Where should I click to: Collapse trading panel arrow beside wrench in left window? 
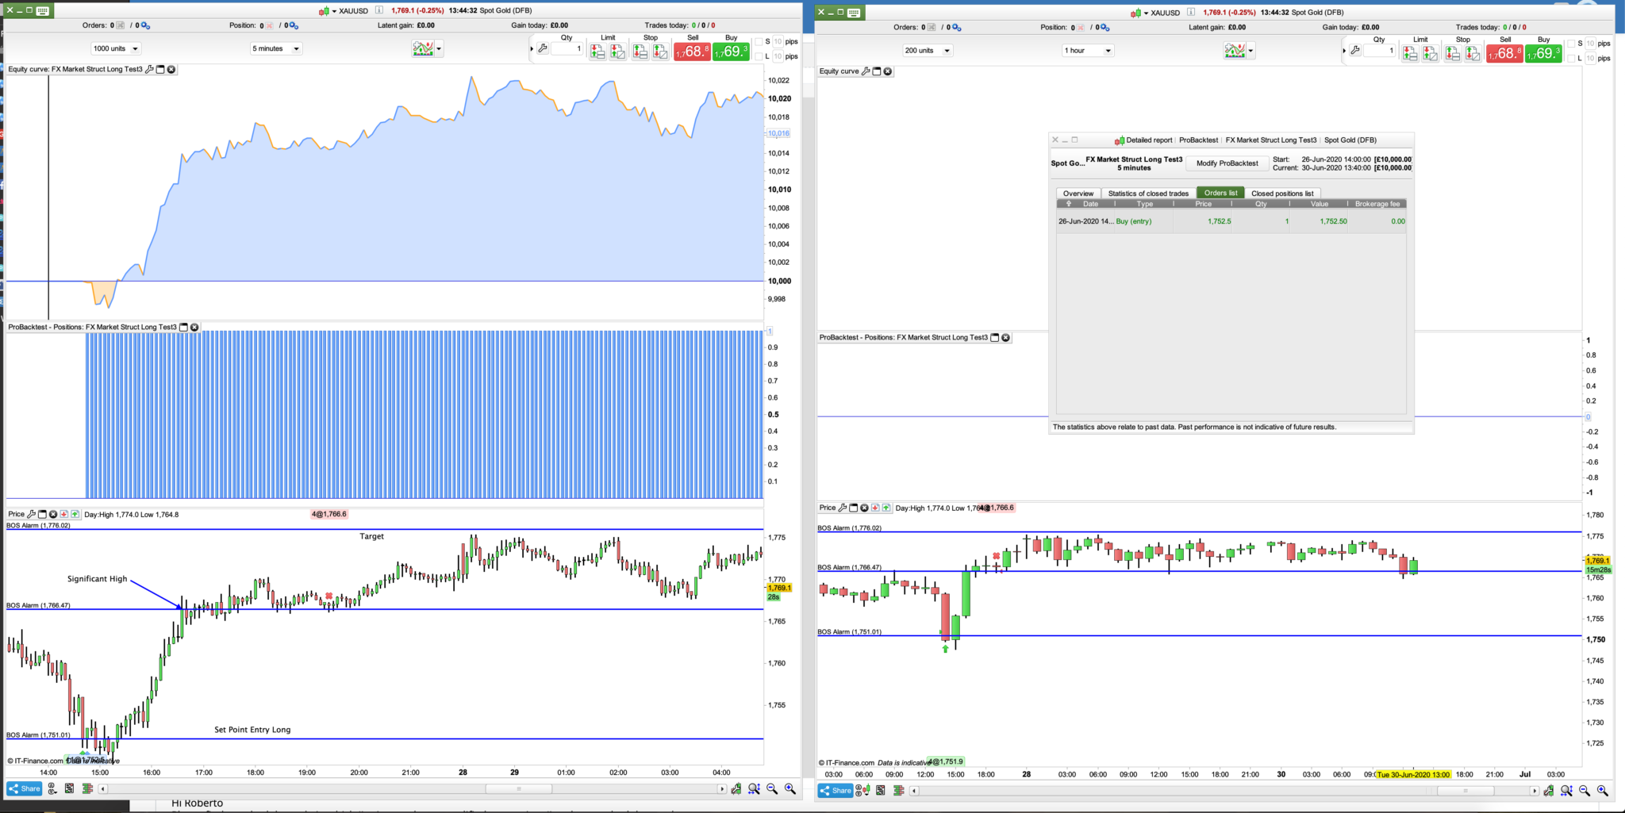coord(532,49)
